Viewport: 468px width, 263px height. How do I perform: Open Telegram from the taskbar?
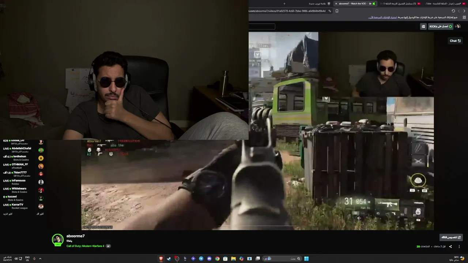pos(201,259)
